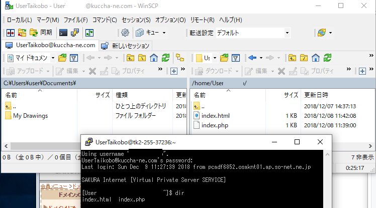The height and width of the screenshot is (208, 376).
Task: Click the local panel back arrow
Action: click(x=90, y=58)
